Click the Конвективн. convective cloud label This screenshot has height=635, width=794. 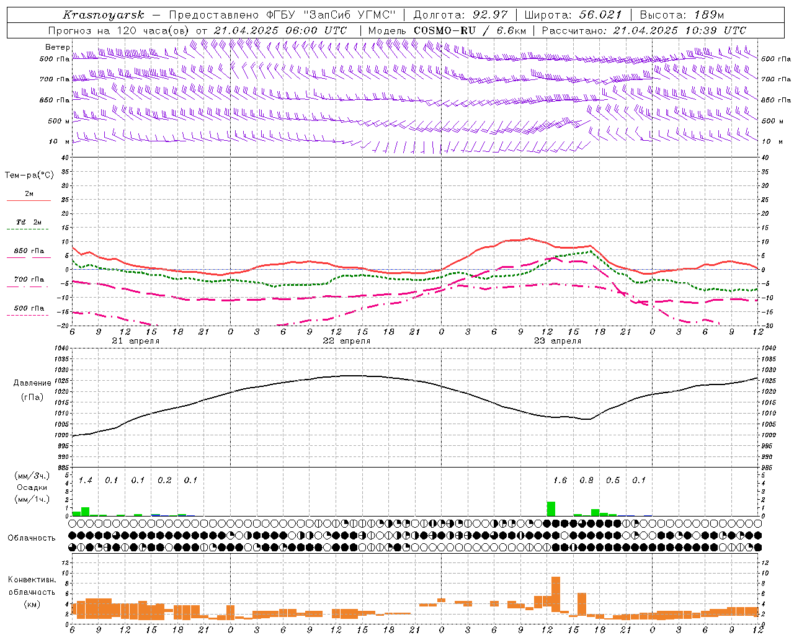coord(32,580)
